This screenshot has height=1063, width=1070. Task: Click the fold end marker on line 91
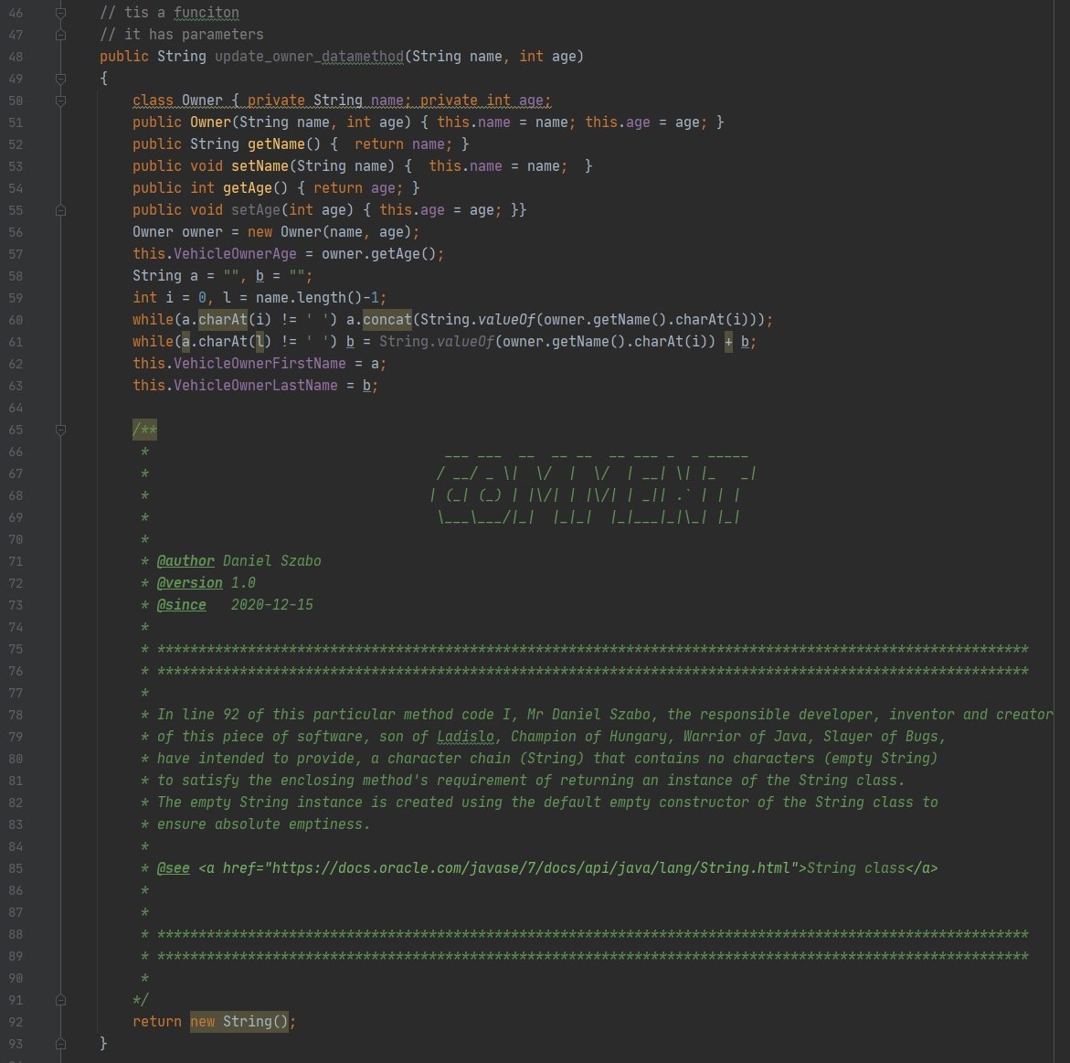point(60,1000)
